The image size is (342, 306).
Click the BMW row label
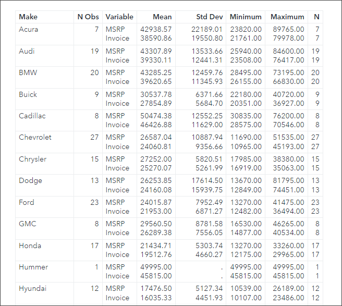pyautogui.click(x=27, y=73)
